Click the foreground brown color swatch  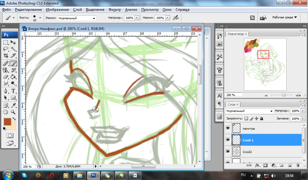coord(7,121)
